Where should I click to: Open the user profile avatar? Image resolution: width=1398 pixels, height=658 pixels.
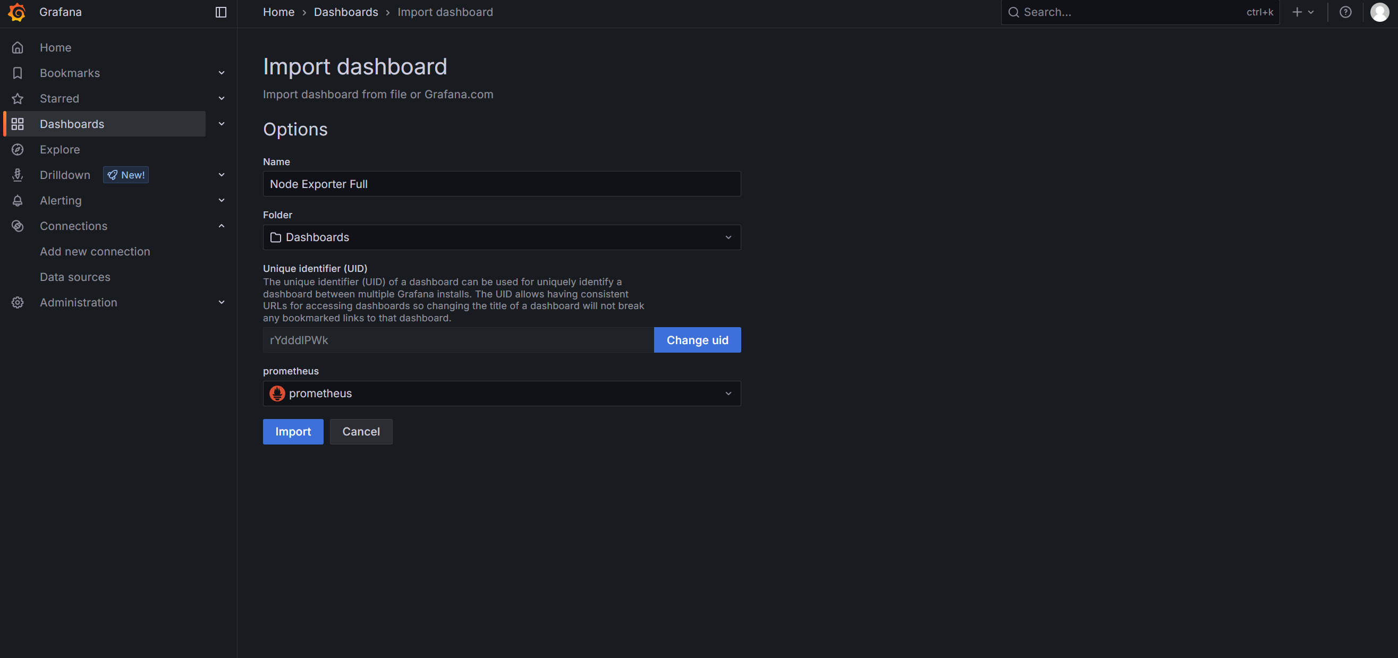1379,12
